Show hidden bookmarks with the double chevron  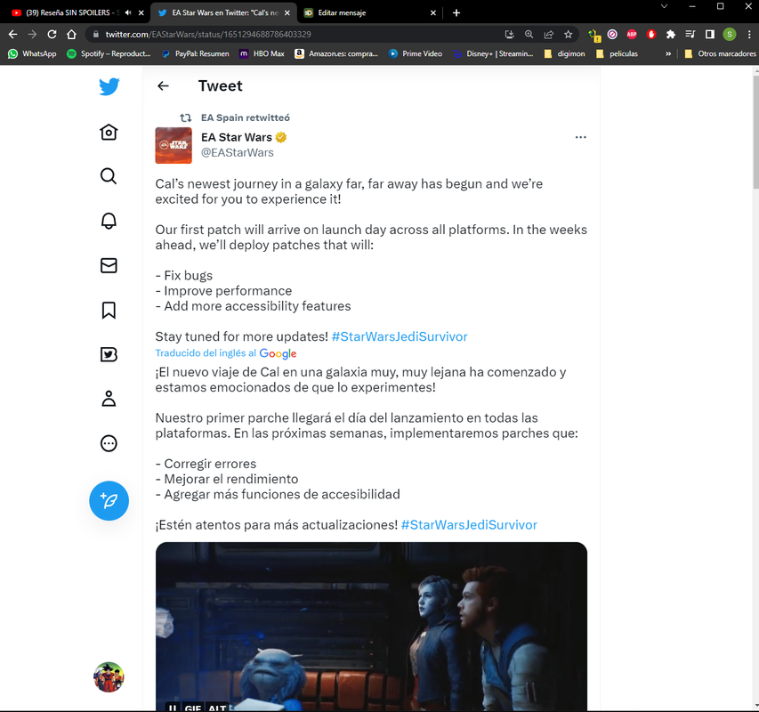pyautogui.click(x=668, y=53)
